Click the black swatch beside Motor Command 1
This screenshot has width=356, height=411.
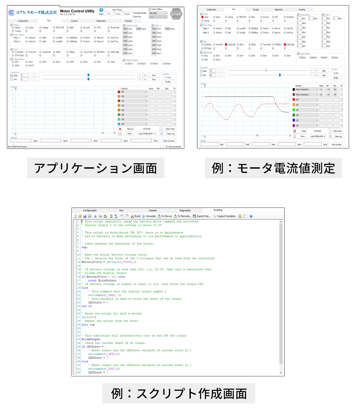(x=294, y=90)
